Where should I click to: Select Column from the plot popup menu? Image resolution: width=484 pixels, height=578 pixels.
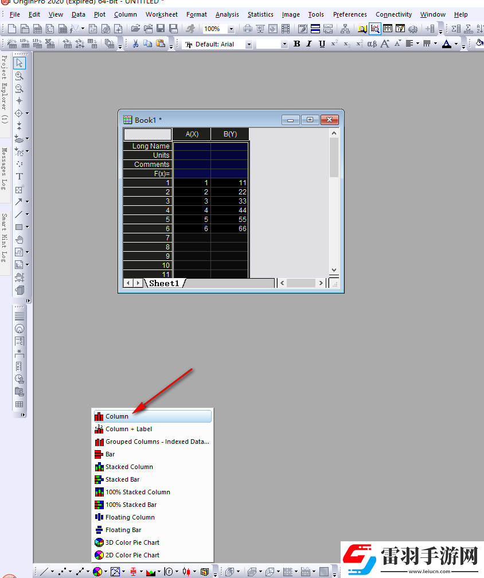[x=117, y=416]
